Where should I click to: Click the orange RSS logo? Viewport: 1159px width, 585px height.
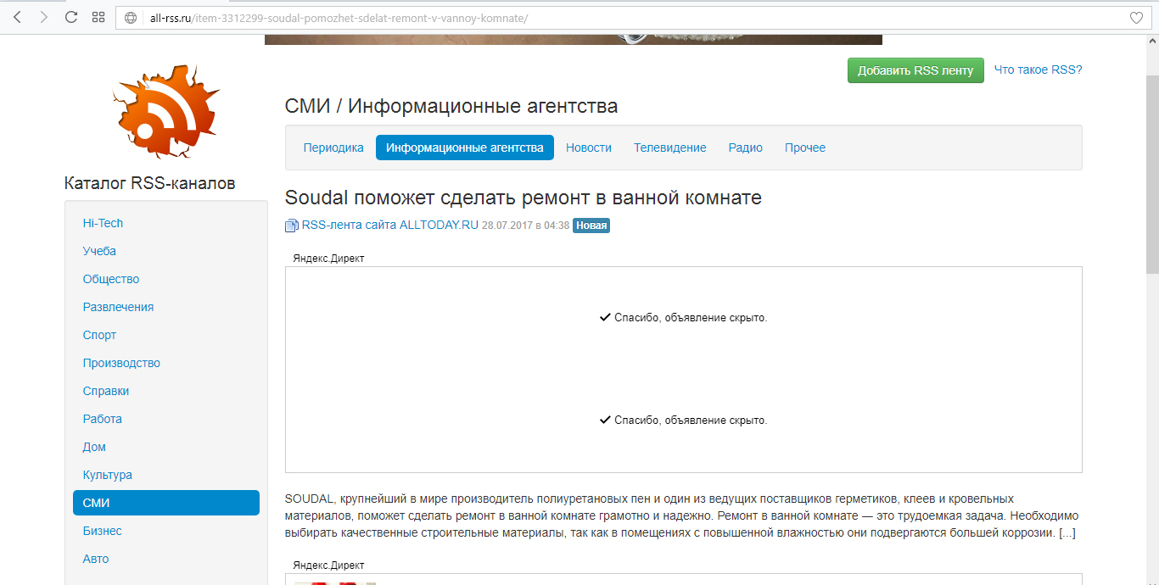tap(166, 112)
